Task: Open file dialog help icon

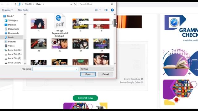Action: click(112, 10)
